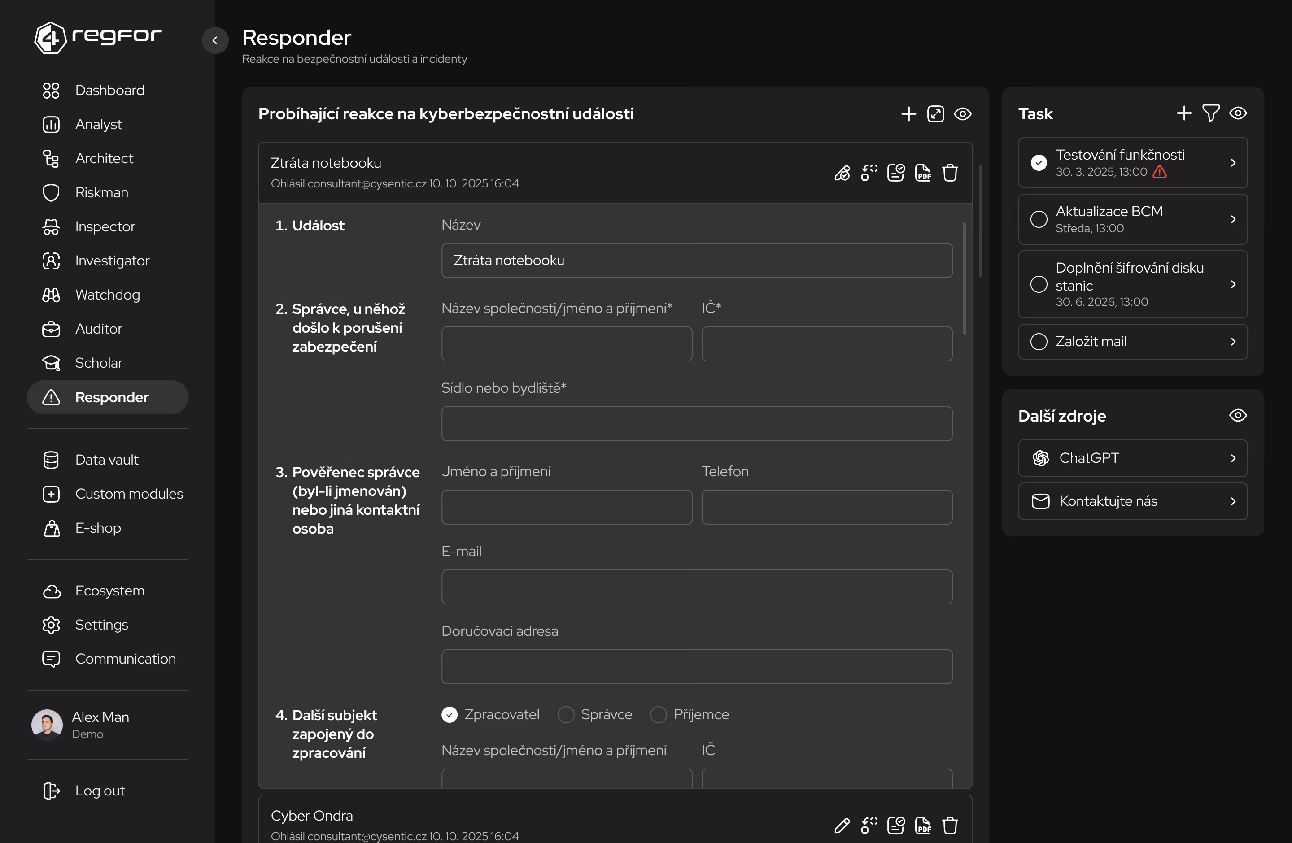Screen dimensions: 1292x843
Task: Open Kontaktujte nás link
Action: (1132, 501)
